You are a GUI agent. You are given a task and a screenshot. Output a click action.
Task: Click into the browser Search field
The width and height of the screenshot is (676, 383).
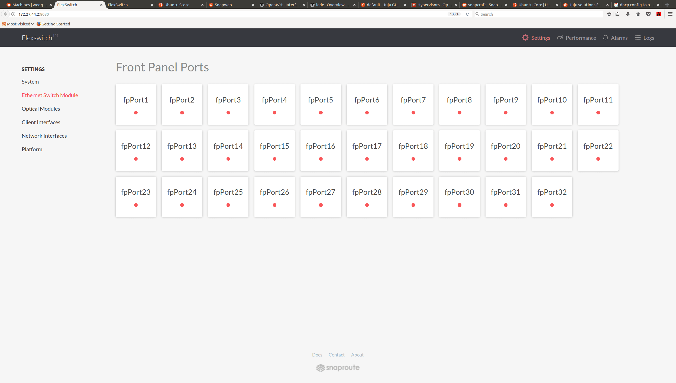coord(539,14)
